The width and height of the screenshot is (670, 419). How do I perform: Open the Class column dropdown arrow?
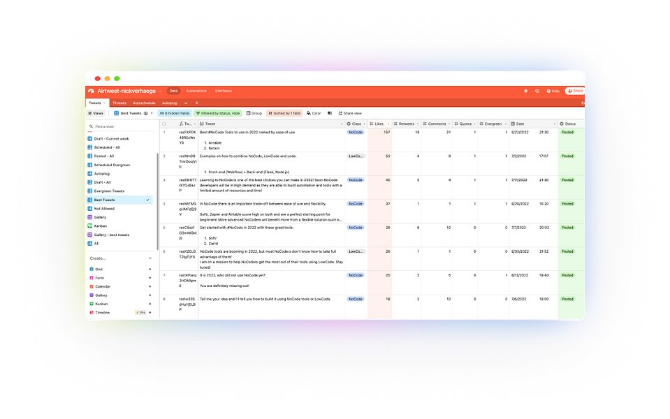[365, 124]
